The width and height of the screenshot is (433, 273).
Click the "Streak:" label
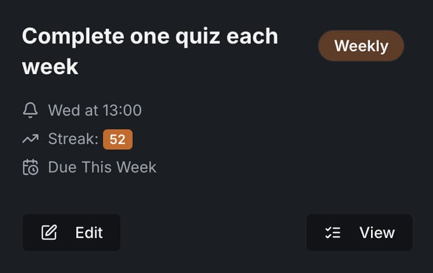73,139
